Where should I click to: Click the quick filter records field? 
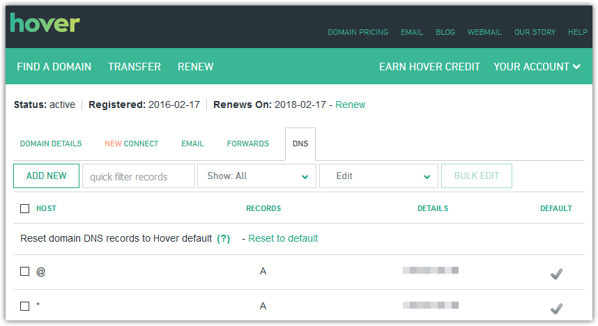click(139, 176)
